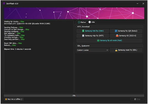Click the 'Reset FRP data... Okay' line

(x=13, y=43)
